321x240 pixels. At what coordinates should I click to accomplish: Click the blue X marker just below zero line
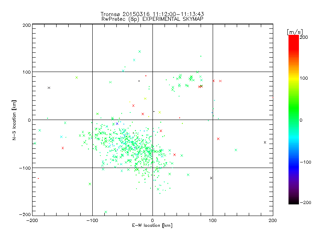pyautogui.click(x=117, y=124)
